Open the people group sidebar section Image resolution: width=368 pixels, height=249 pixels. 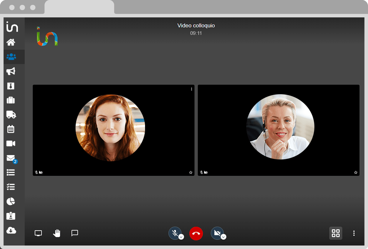click(11, 57)
